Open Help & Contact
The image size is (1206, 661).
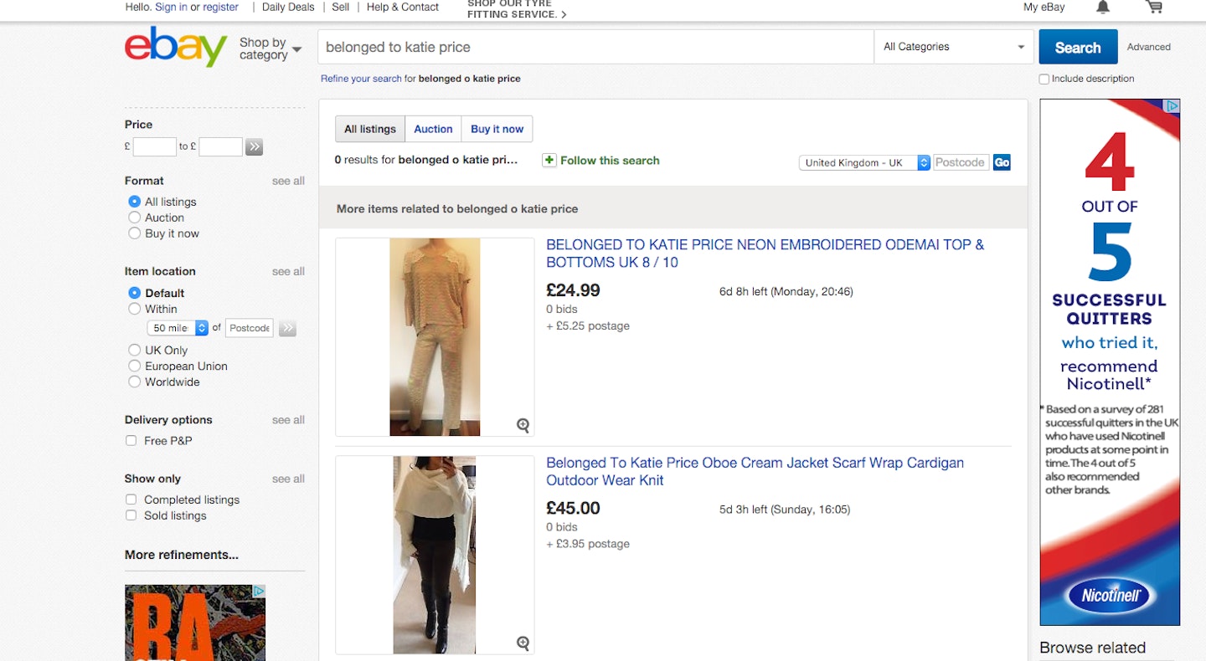[403, 7]
